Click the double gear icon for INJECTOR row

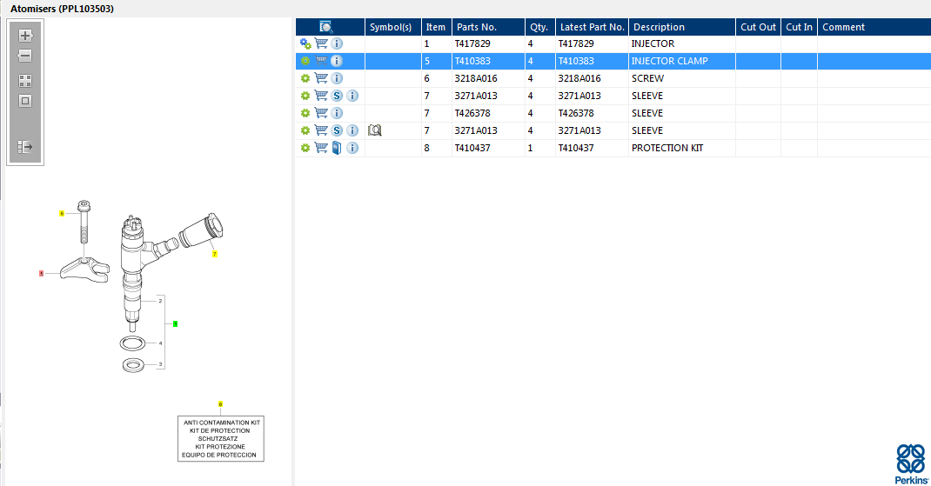305,43
